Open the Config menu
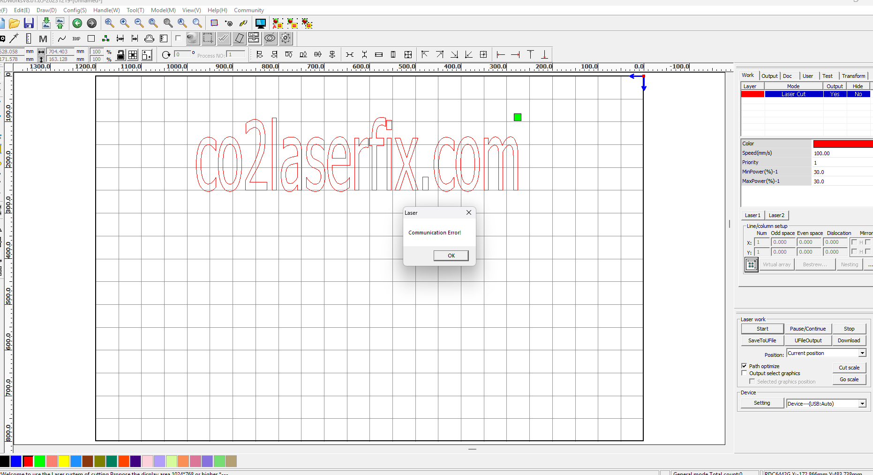 coord(75,10)
